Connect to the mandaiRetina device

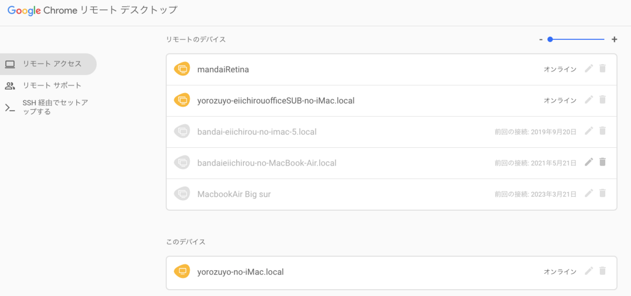[x=391, y=69]
